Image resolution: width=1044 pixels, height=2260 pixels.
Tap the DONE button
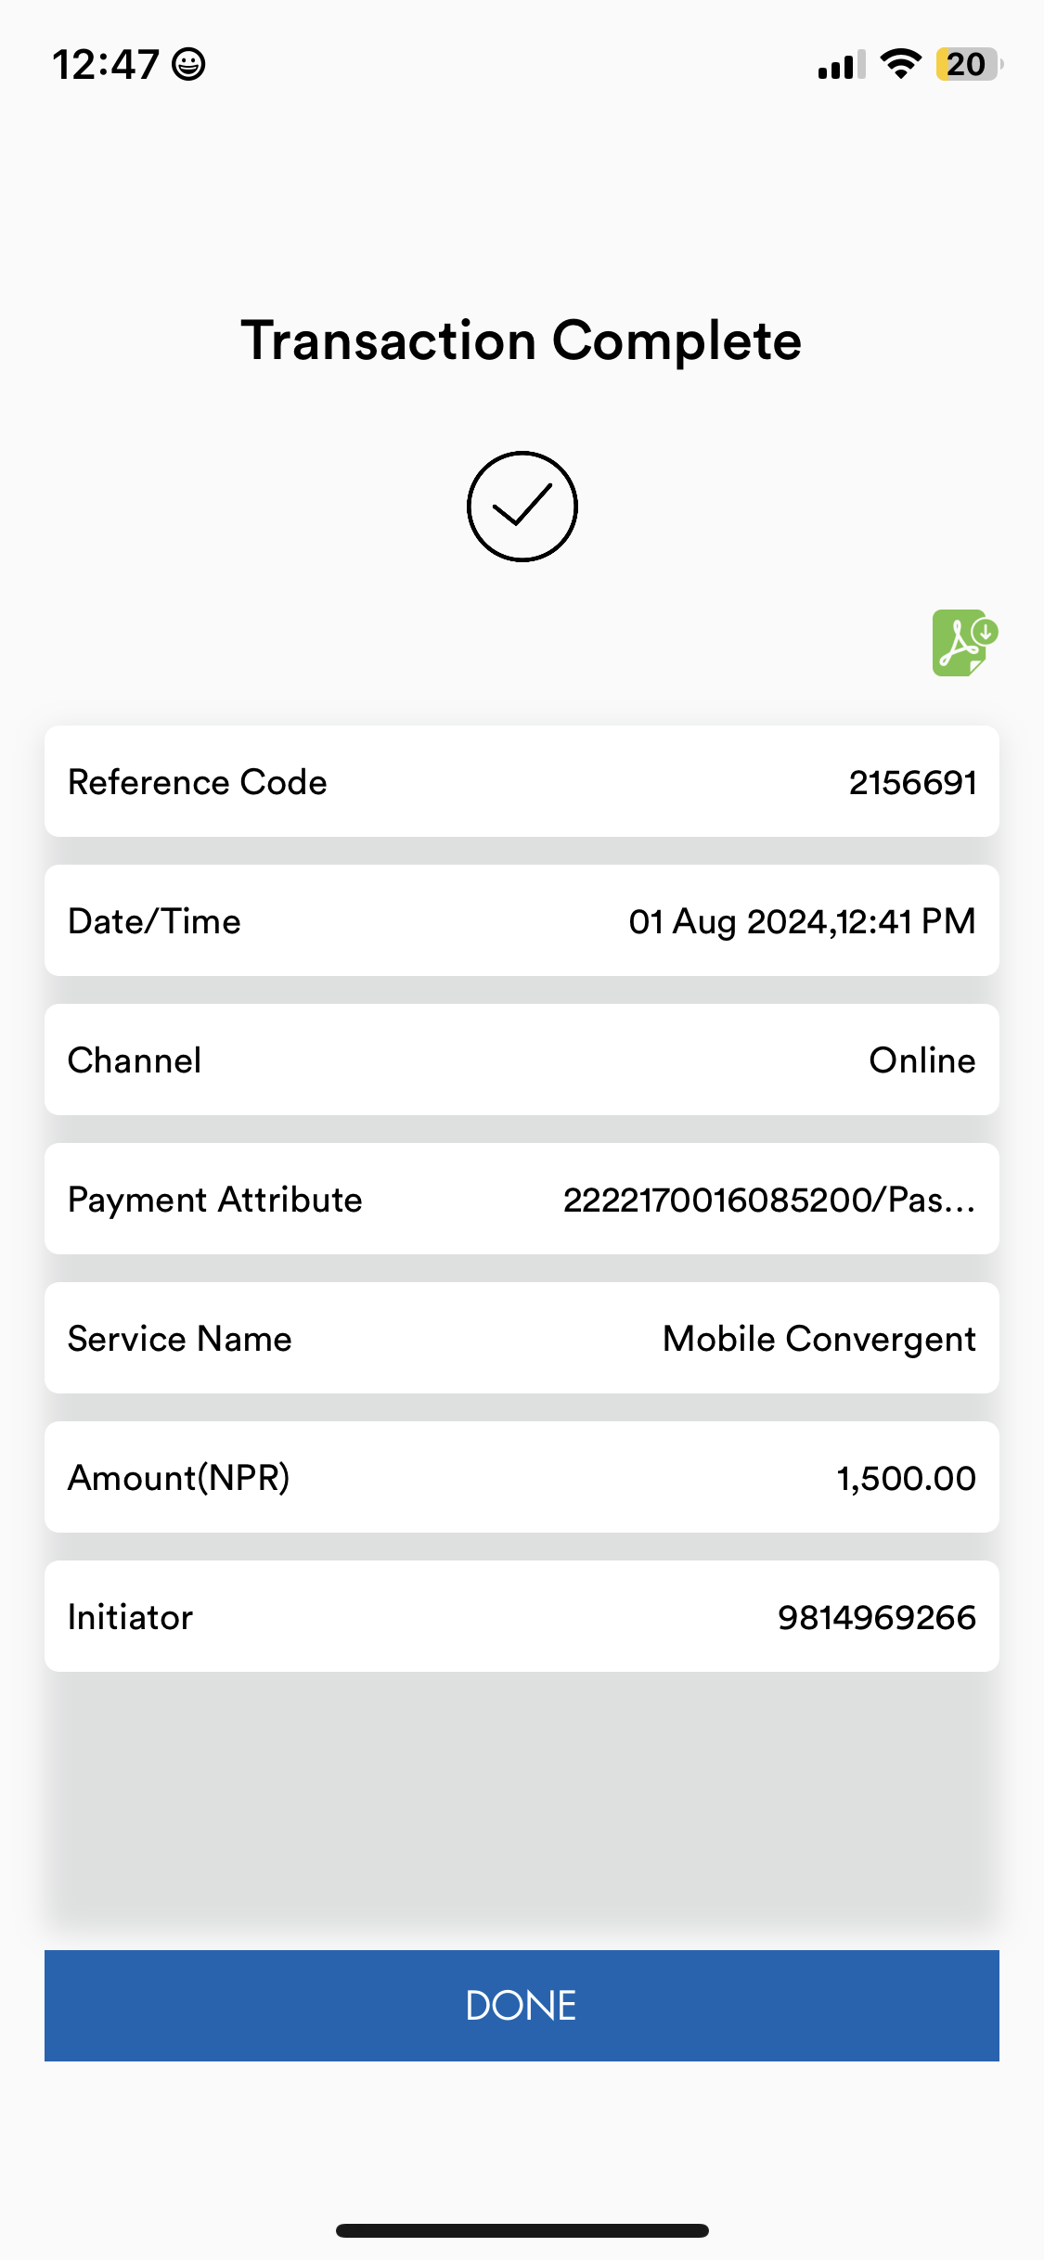(x=522, y=2006)
